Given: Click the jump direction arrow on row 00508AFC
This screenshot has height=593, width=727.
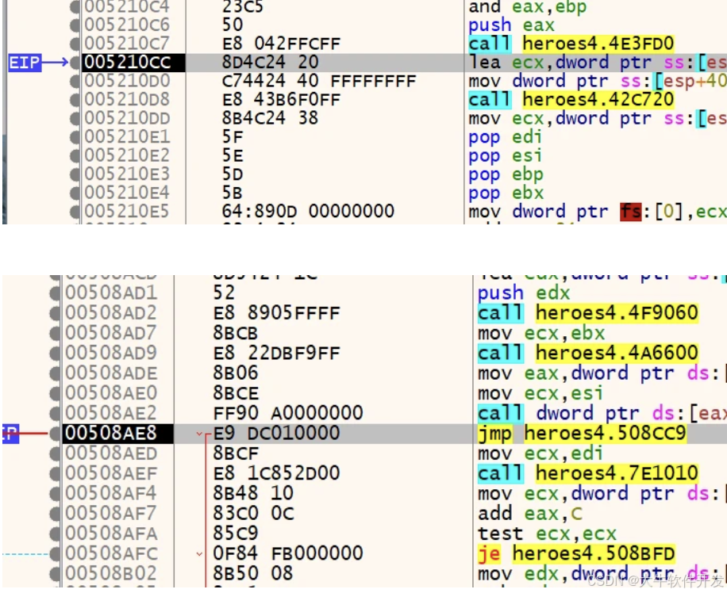Looking at the screenshot, I should click(199, 553).
